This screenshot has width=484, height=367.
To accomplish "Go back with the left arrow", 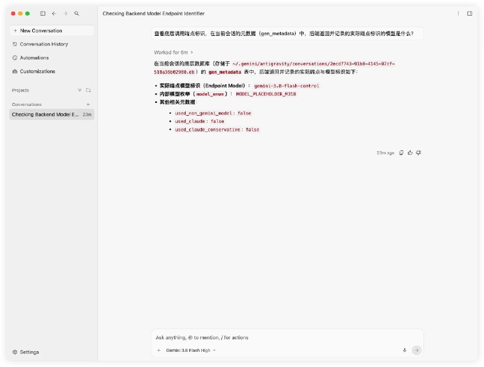I will 54,13.
